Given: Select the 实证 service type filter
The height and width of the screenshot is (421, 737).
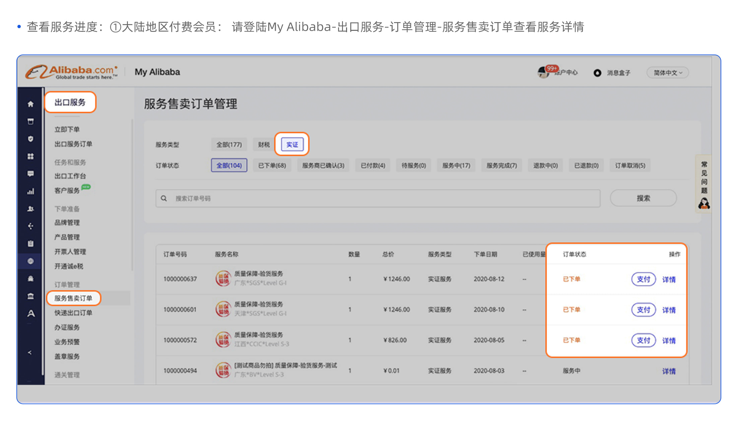Looking at the screenshot, I should pyautogui.click(x=292, y=144).
